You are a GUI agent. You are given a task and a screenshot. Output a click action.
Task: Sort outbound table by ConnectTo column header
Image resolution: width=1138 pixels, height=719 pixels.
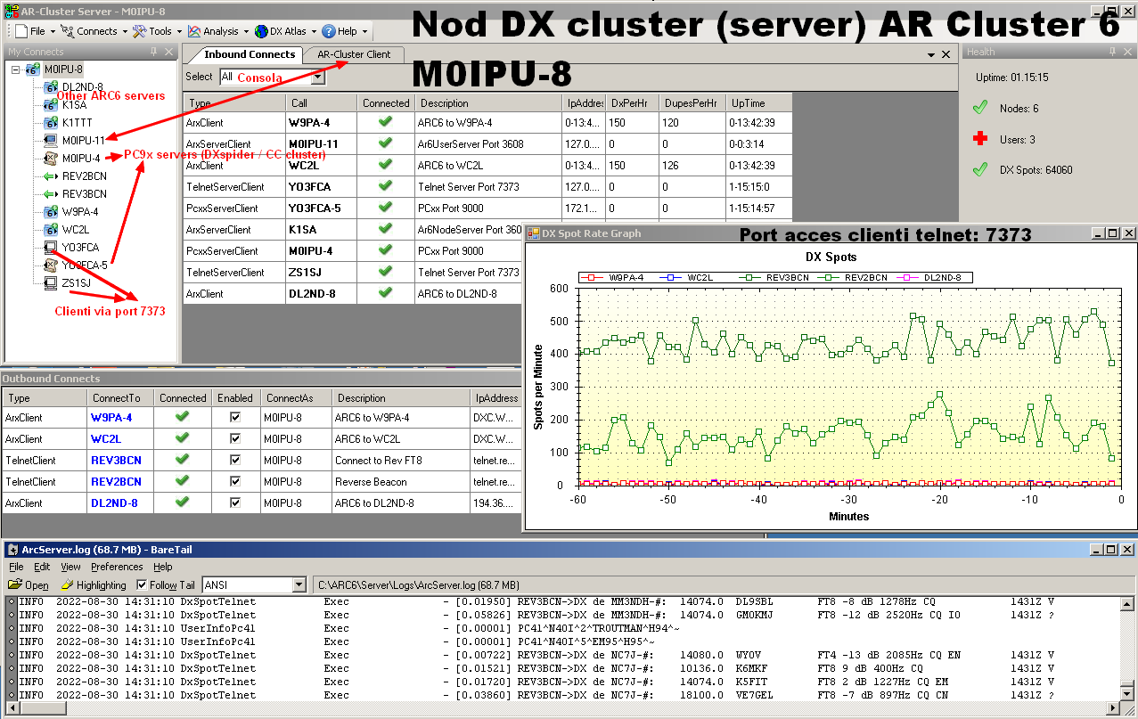pyautogui.click(x=120, y=398)
